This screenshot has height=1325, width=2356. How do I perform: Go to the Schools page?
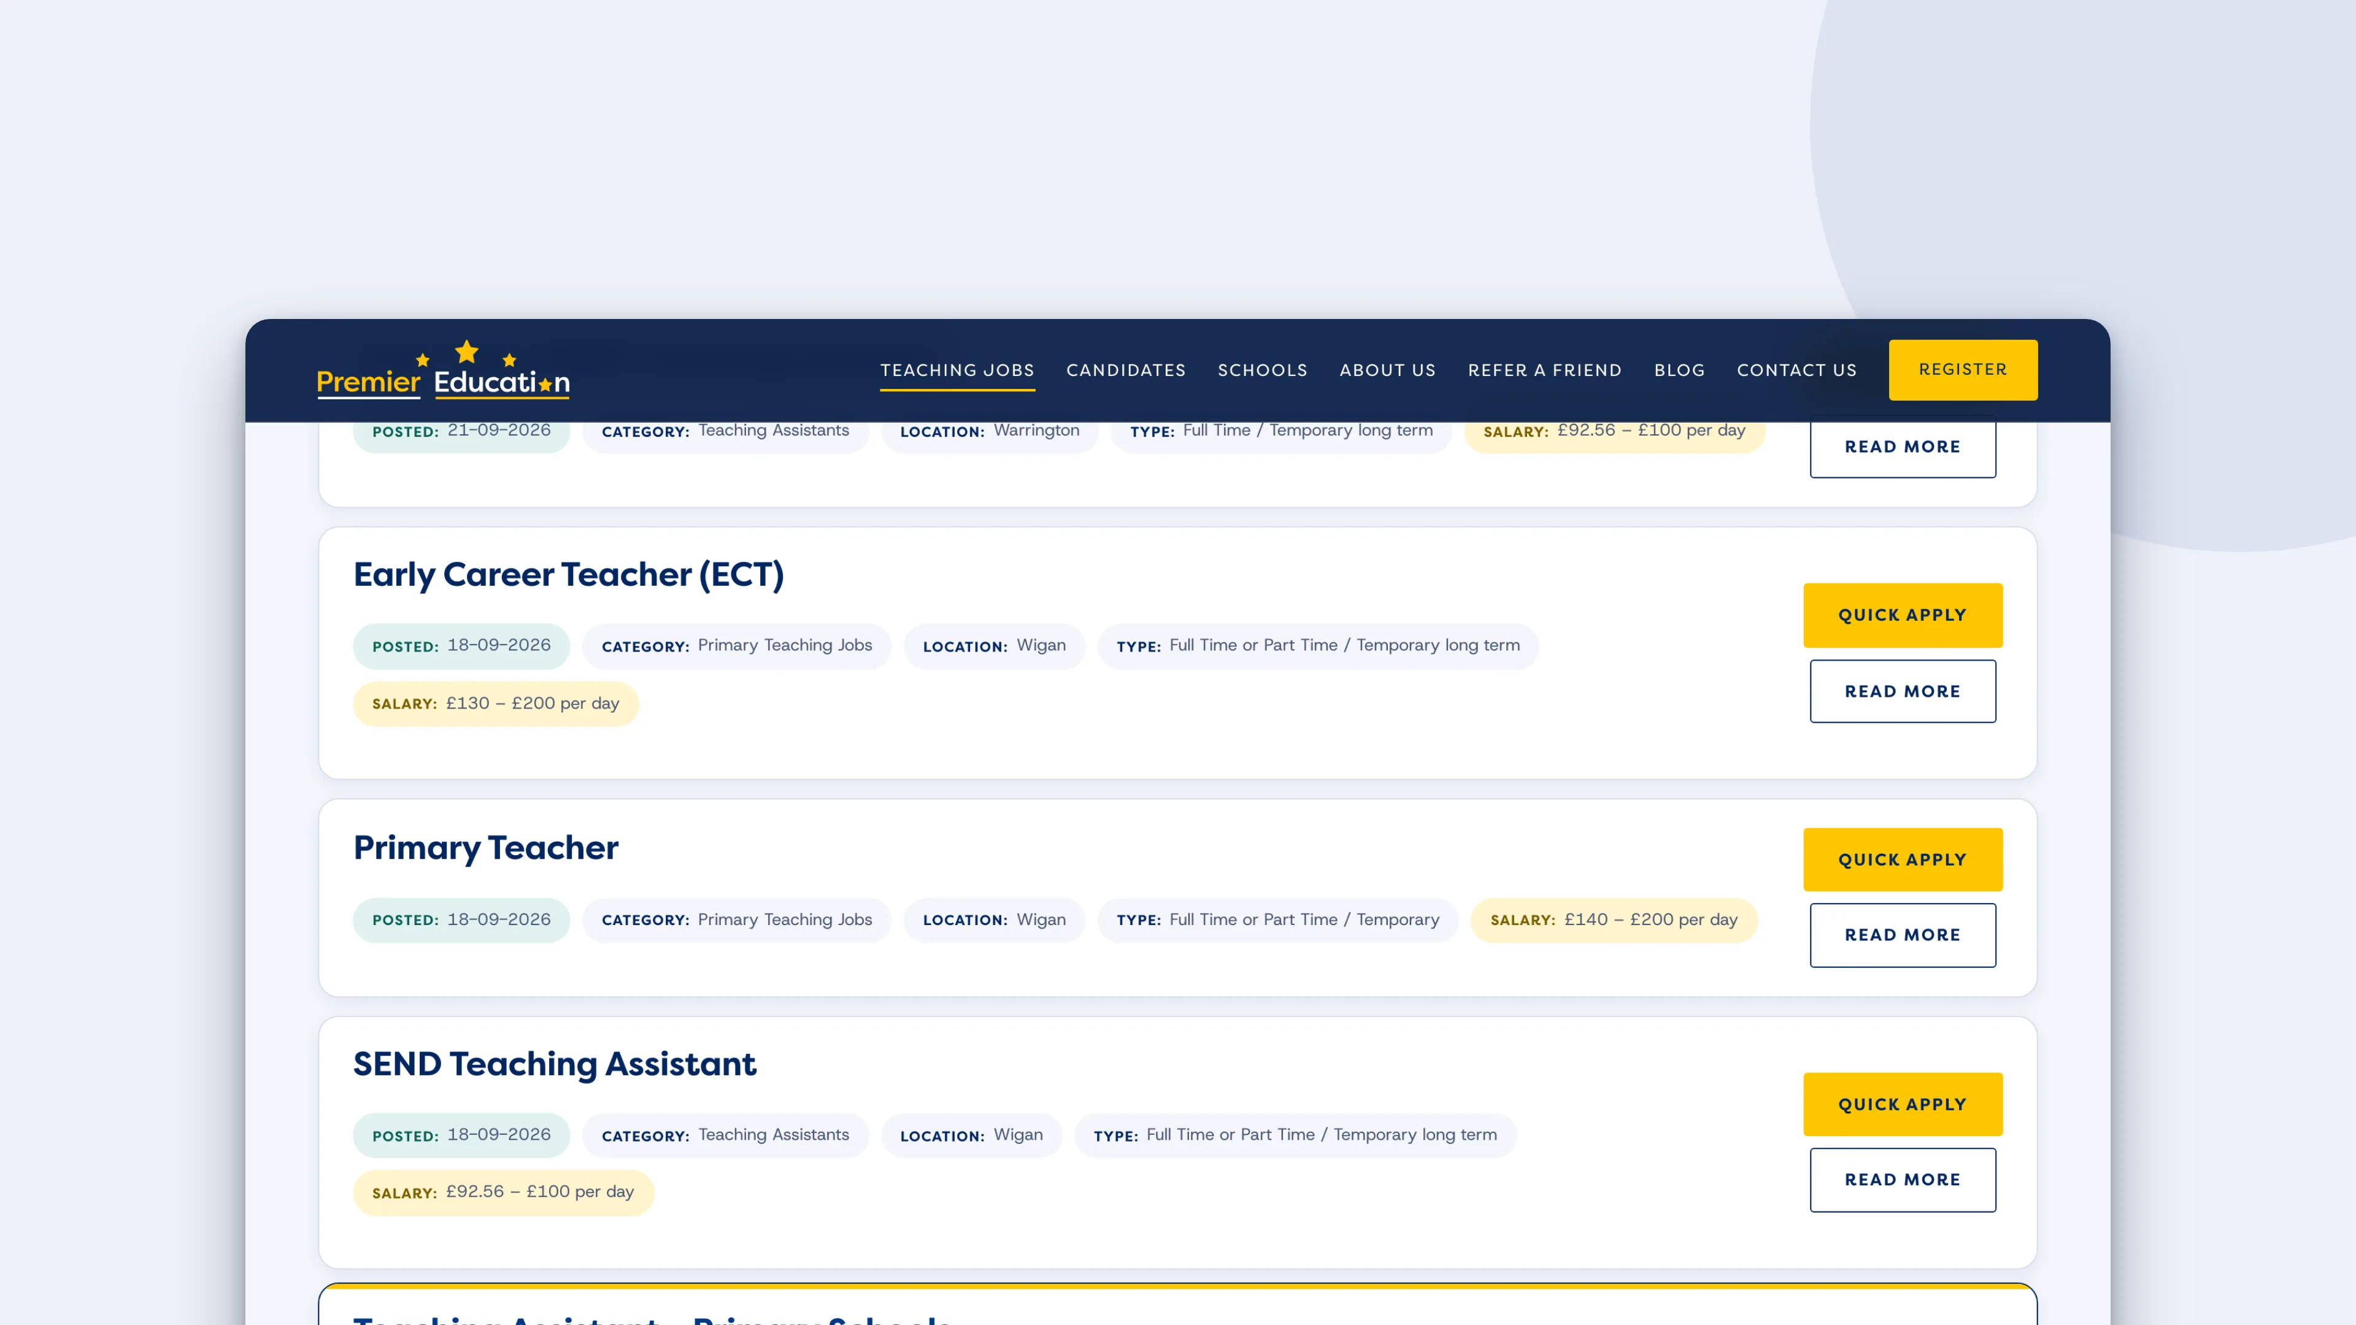point(1262,371)
